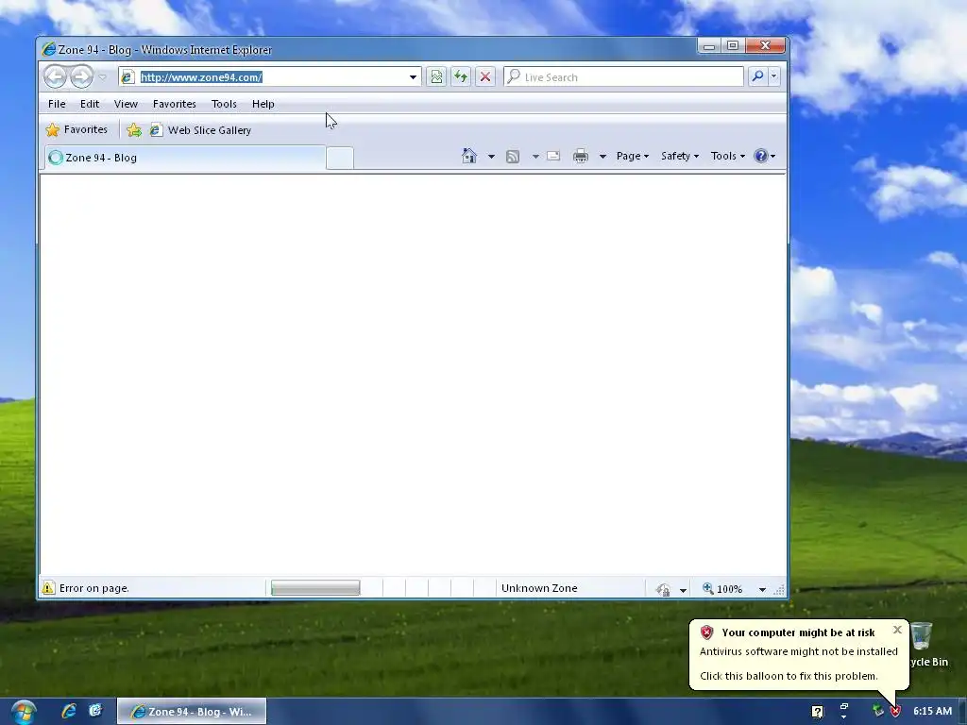
Task: Click the zoom level magnifier icon
Action: tap(708, 589)
